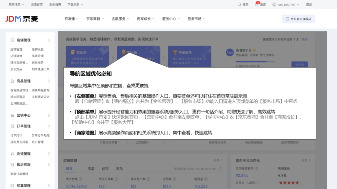Click the 做任务 card icon
Image resolution: width=337 pixels, height=189 pixels.
point(73,52)
